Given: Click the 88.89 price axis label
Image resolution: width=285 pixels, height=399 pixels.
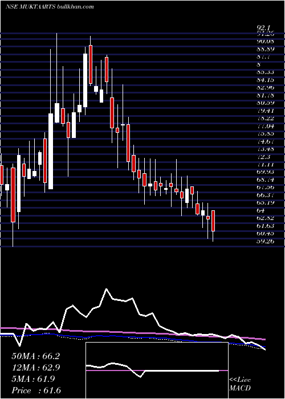Looking at the screenshot, I should pos(265,49).
